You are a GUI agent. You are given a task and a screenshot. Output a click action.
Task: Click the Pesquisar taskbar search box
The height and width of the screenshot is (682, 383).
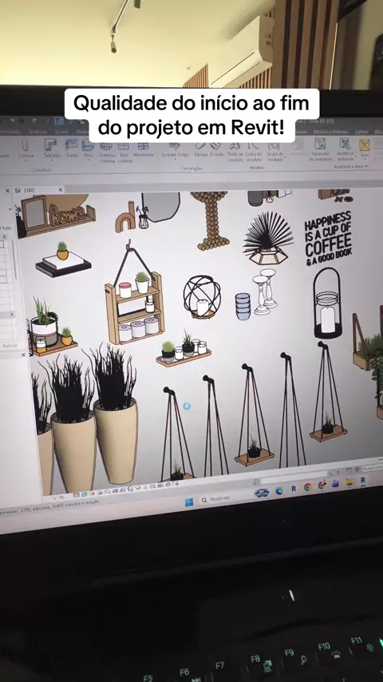point(223,498)
